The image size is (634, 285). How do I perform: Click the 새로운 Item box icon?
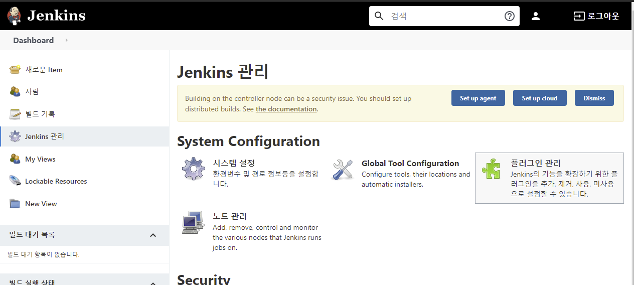(x=15, y=69)
